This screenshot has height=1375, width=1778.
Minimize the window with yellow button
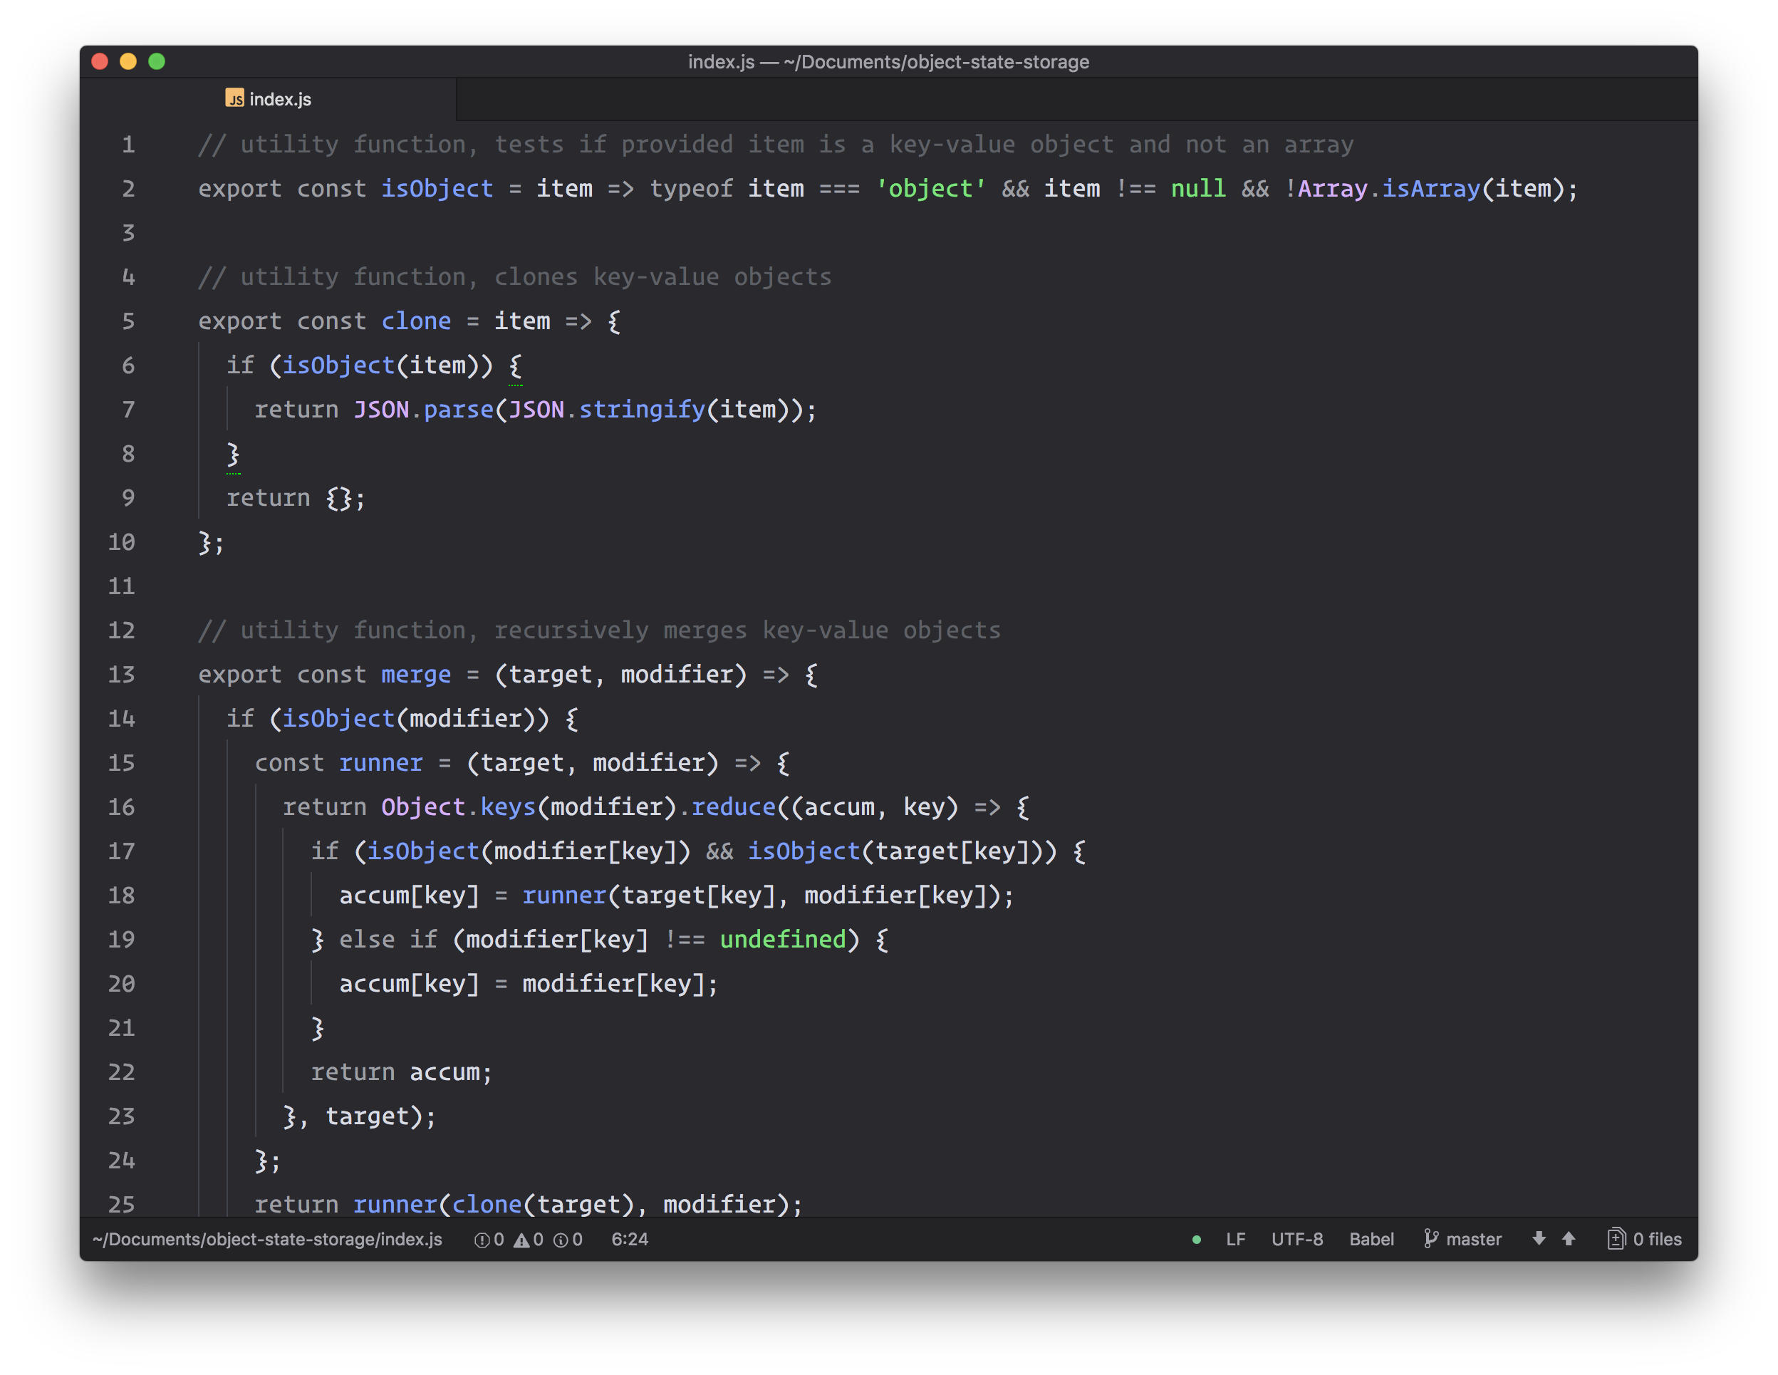tap(129, 62)
